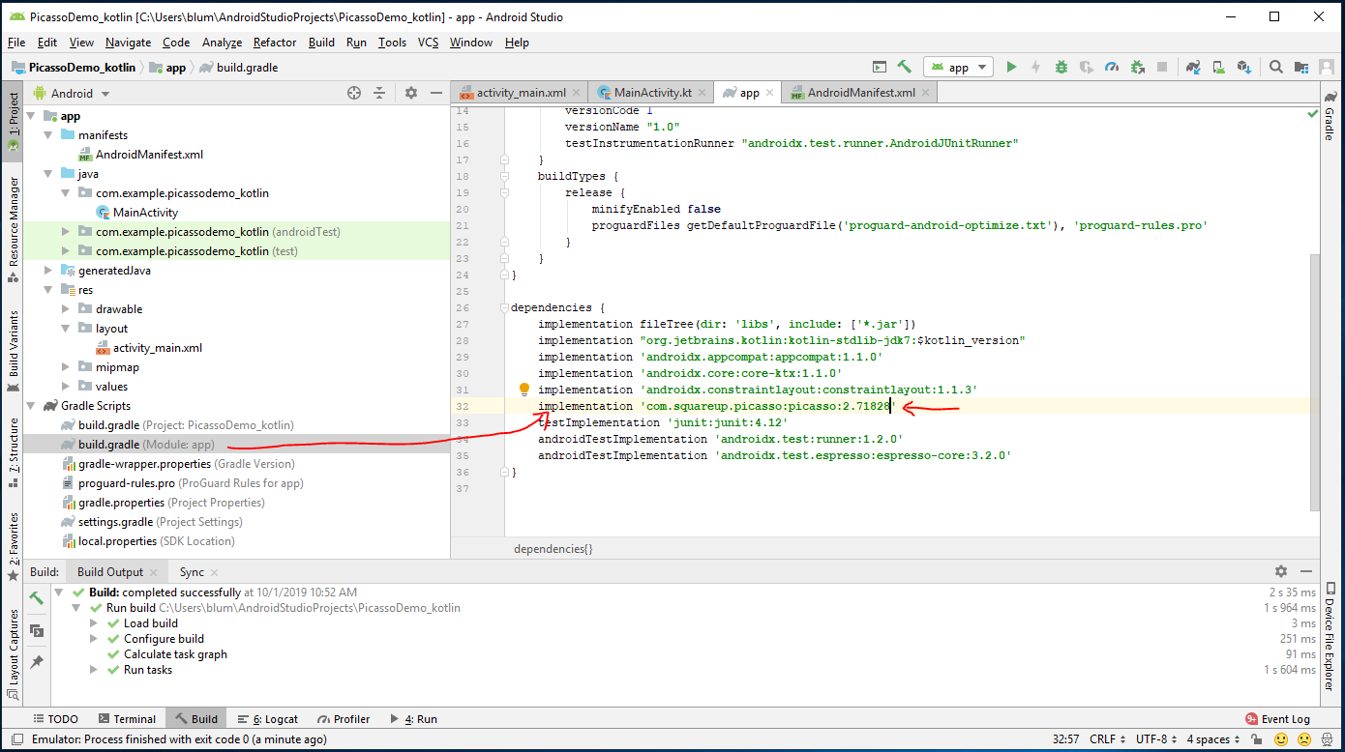Close the AndroidManifest.xml editor tab
The width and height of the screenshot is (1345, 752).
point(925,93)
